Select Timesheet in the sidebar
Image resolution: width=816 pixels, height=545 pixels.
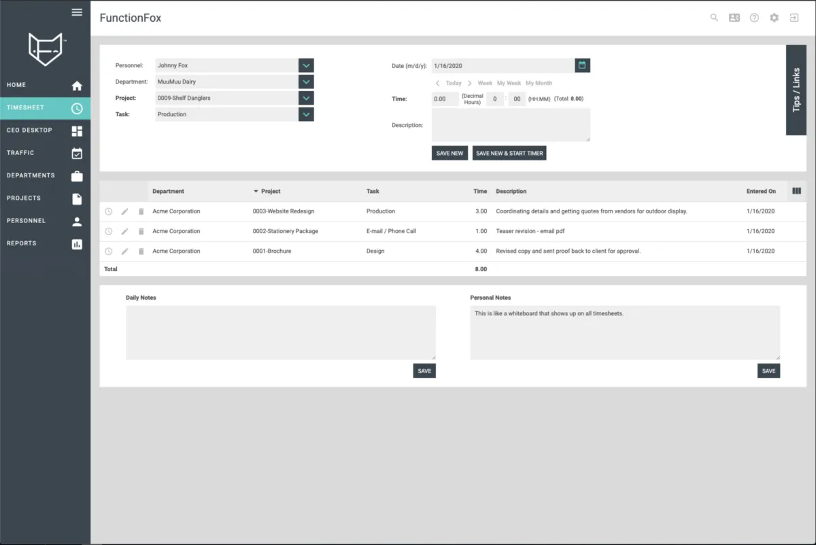pyautogui.click(x=45, y=107)
